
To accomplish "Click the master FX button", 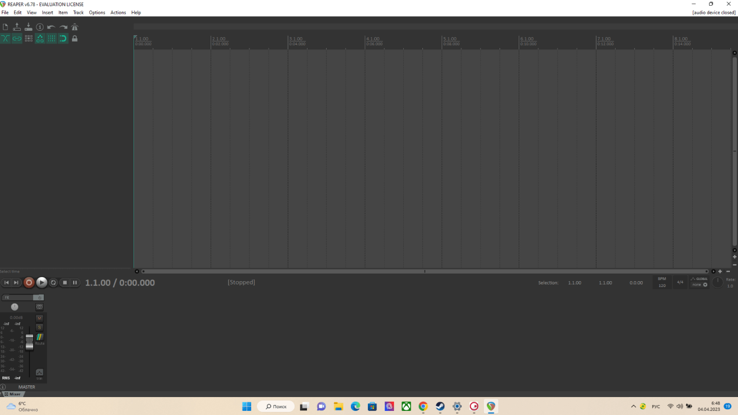I will (x=17, y=297).
